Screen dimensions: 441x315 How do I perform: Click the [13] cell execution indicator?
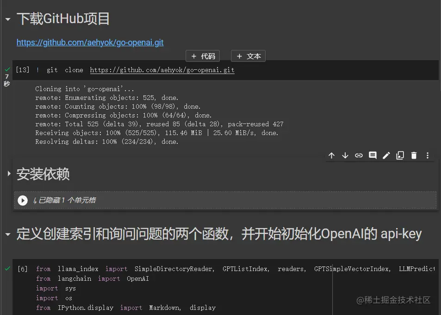pyautogui.click(x=23, y=70)
